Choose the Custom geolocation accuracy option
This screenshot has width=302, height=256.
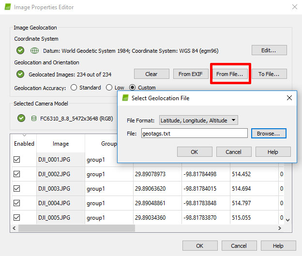tap(133, 88)
